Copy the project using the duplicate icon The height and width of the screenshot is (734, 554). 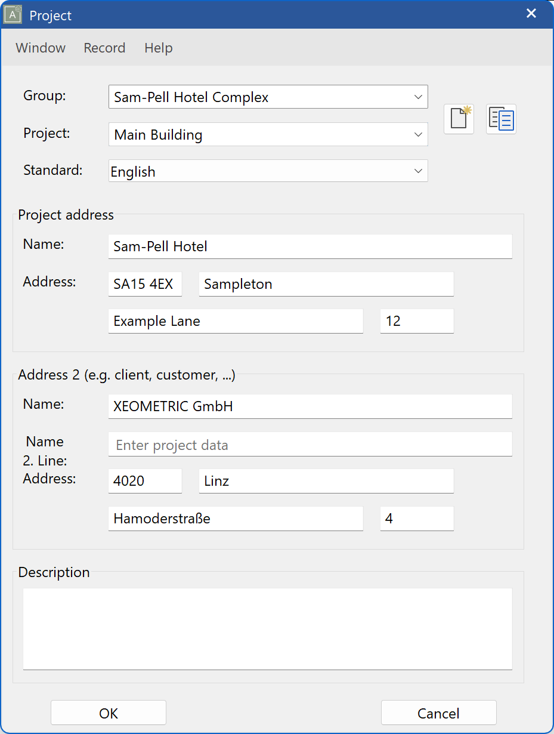[x=501, y=119]
